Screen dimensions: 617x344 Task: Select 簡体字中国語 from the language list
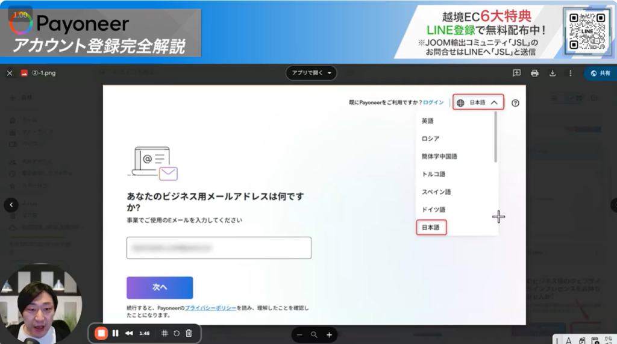tap(439, 157)
